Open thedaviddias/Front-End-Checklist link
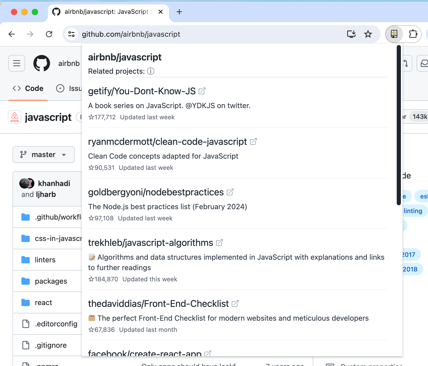The image size is (428, 366). pyautogui.click(x=158, y=304)
